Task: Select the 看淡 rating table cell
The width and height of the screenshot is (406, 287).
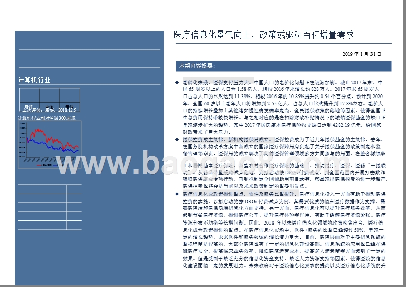Action: (70, 107)
